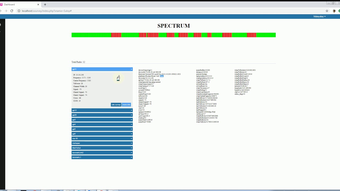Click the 'cpuUsage=63.4' entry
This screenshot has width=340, height=191.
coord(144,116)
